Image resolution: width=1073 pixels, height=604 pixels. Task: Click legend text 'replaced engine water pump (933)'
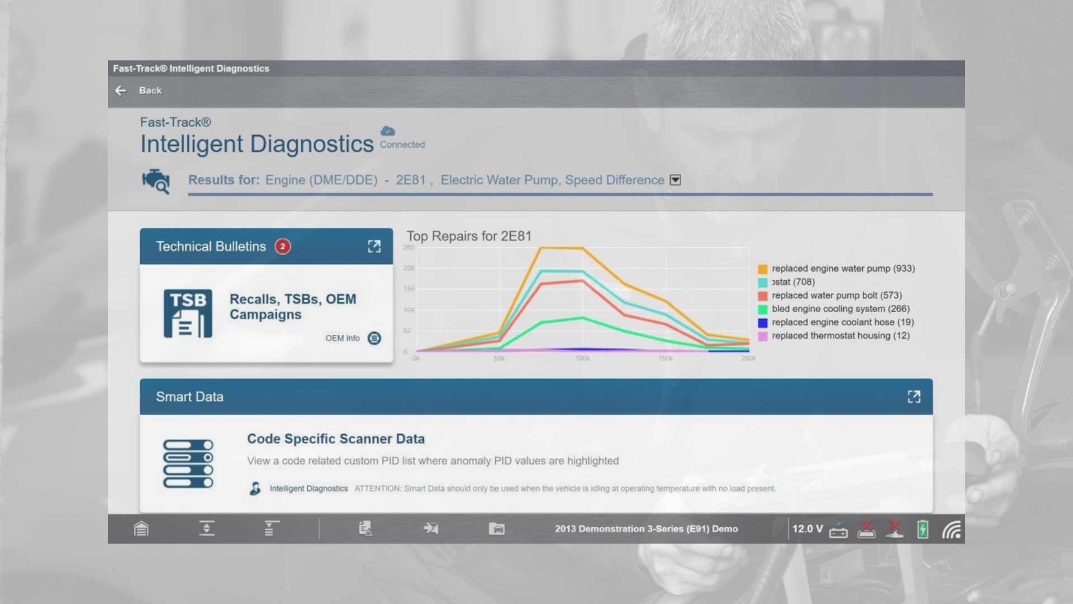click(843, 268)
